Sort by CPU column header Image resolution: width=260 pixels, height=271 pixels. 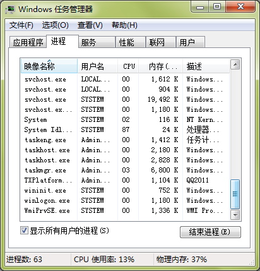click(128, 66)
